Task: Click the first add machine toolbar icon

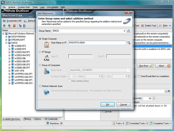Action: (4, 26)
